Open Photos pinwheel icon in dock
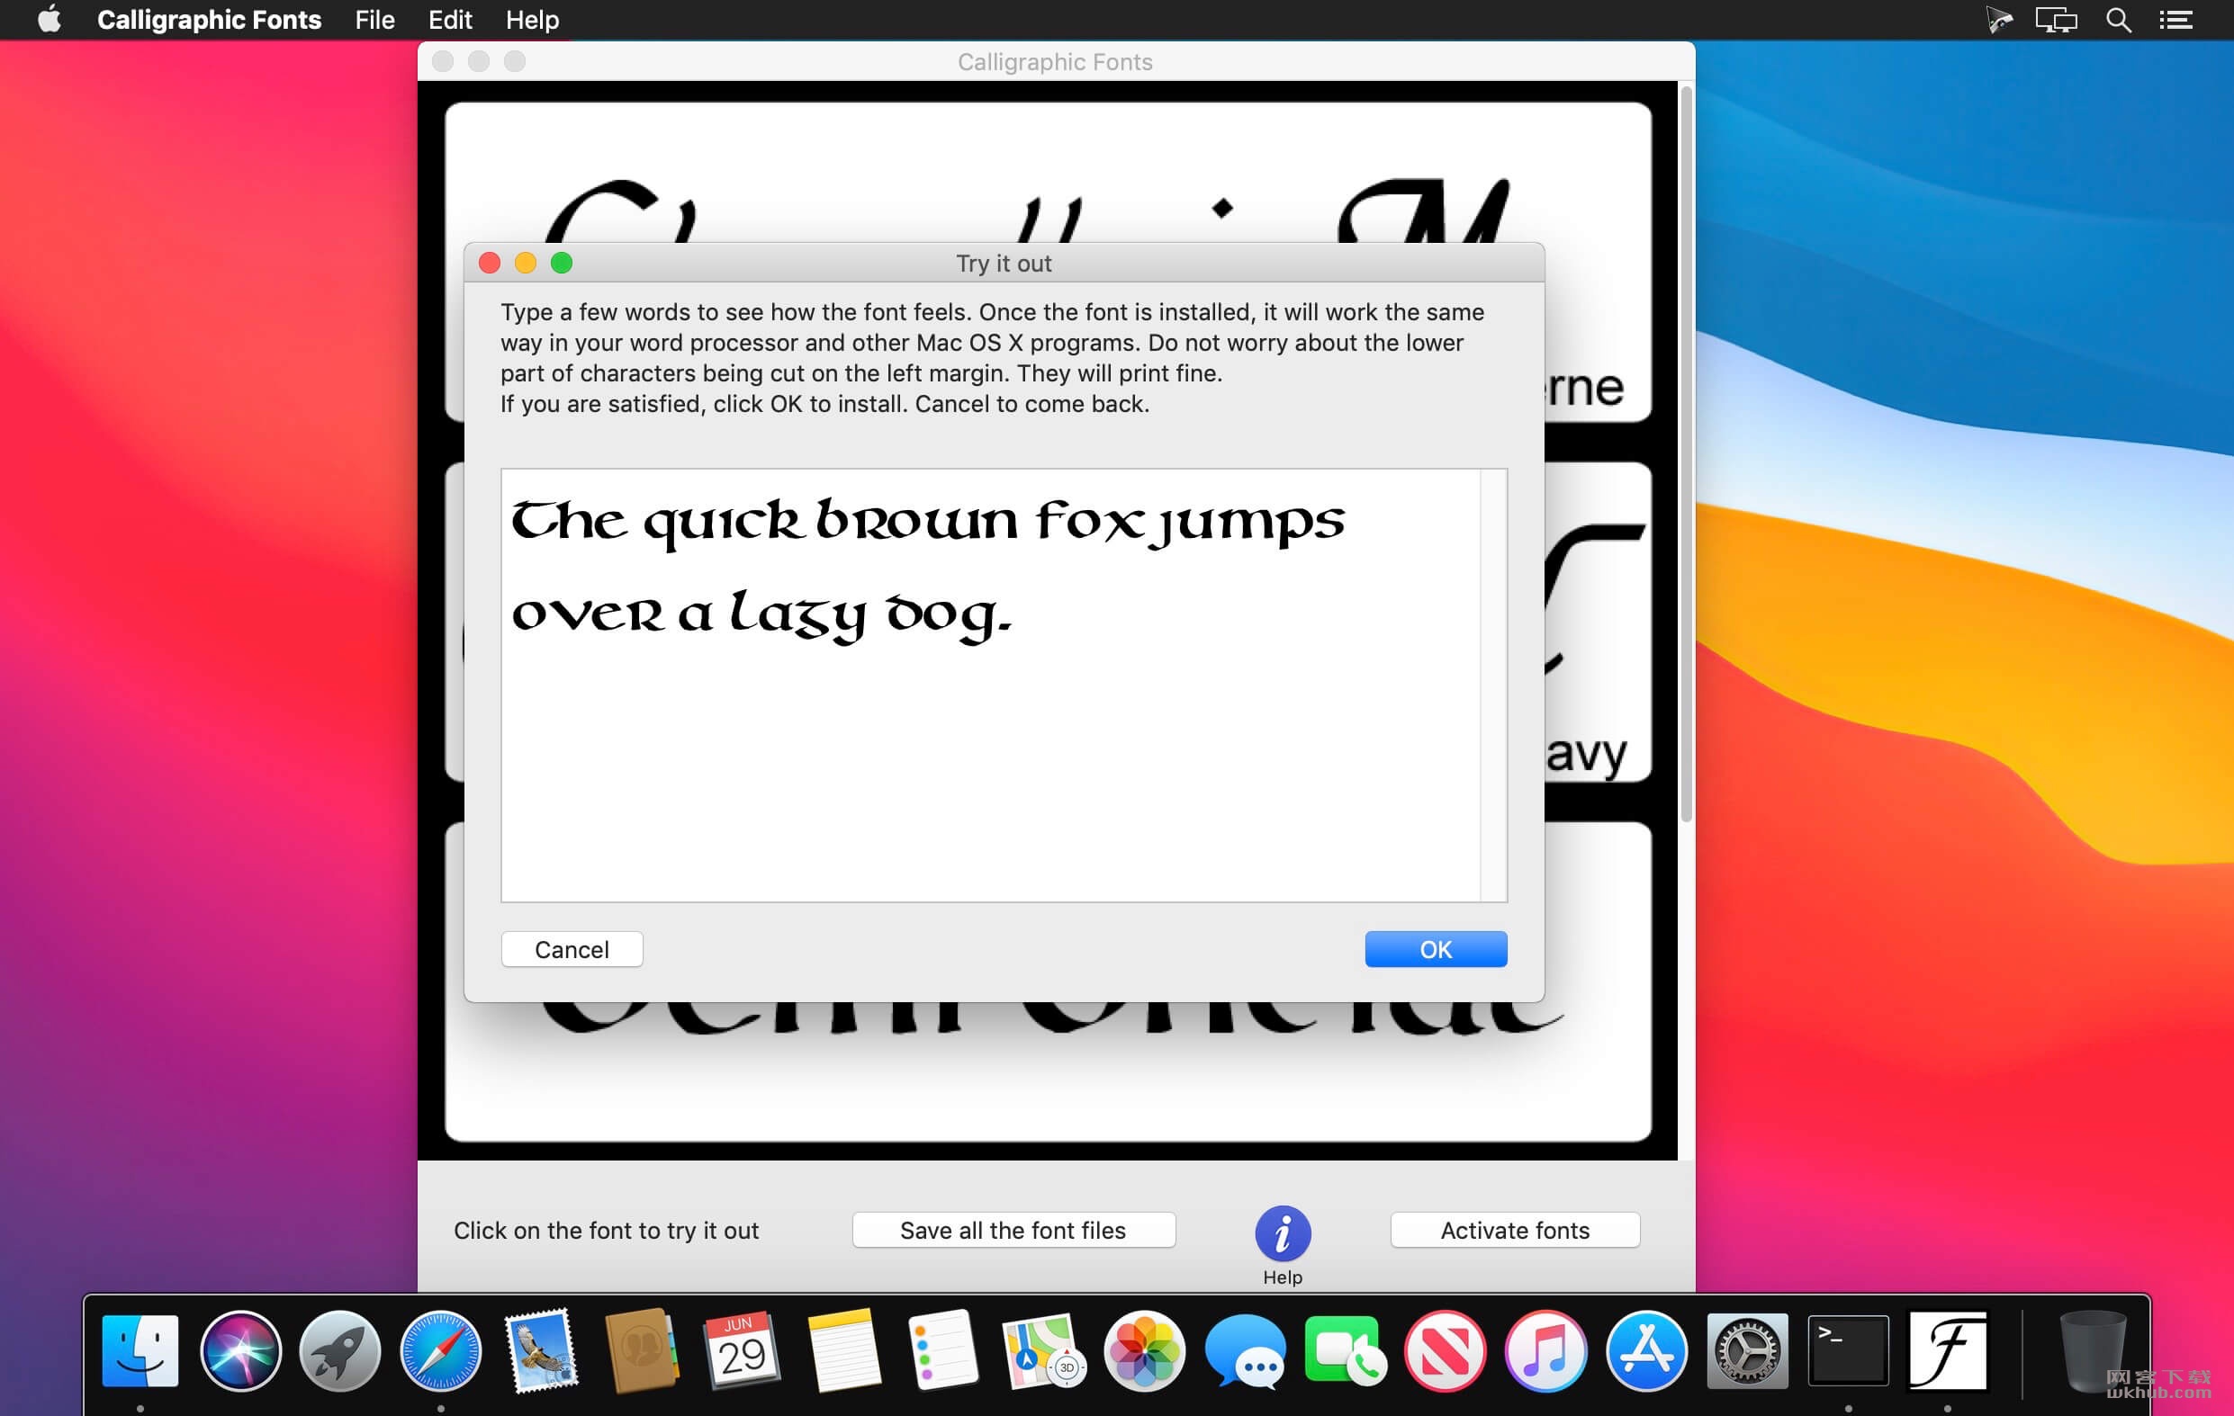Image resolution: width=2234 pixels, height=1416 pixels. pos(1144,1350)
